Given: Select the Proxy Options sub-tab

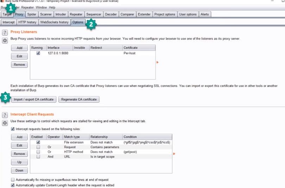Looking at the screenshot, I should click(78, 22).
